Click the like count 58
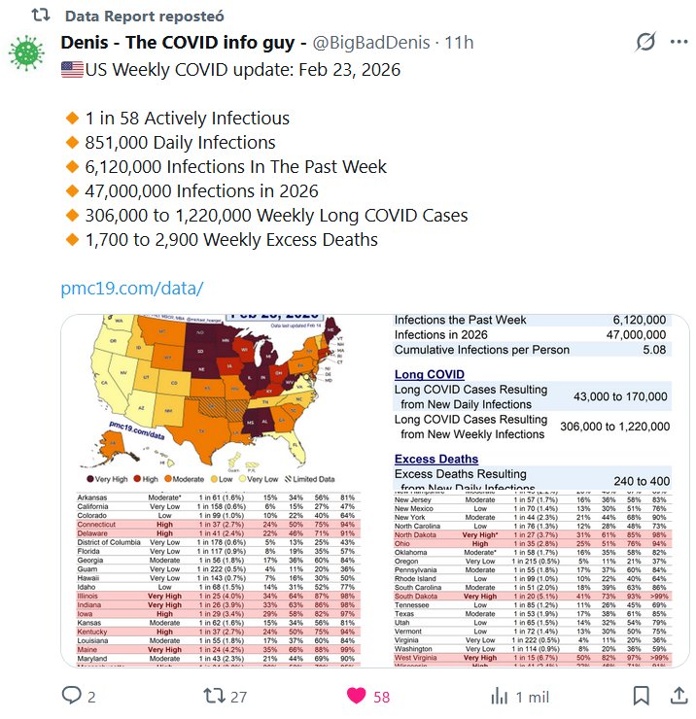The image size is (696, 719). [x=381, y=697]
